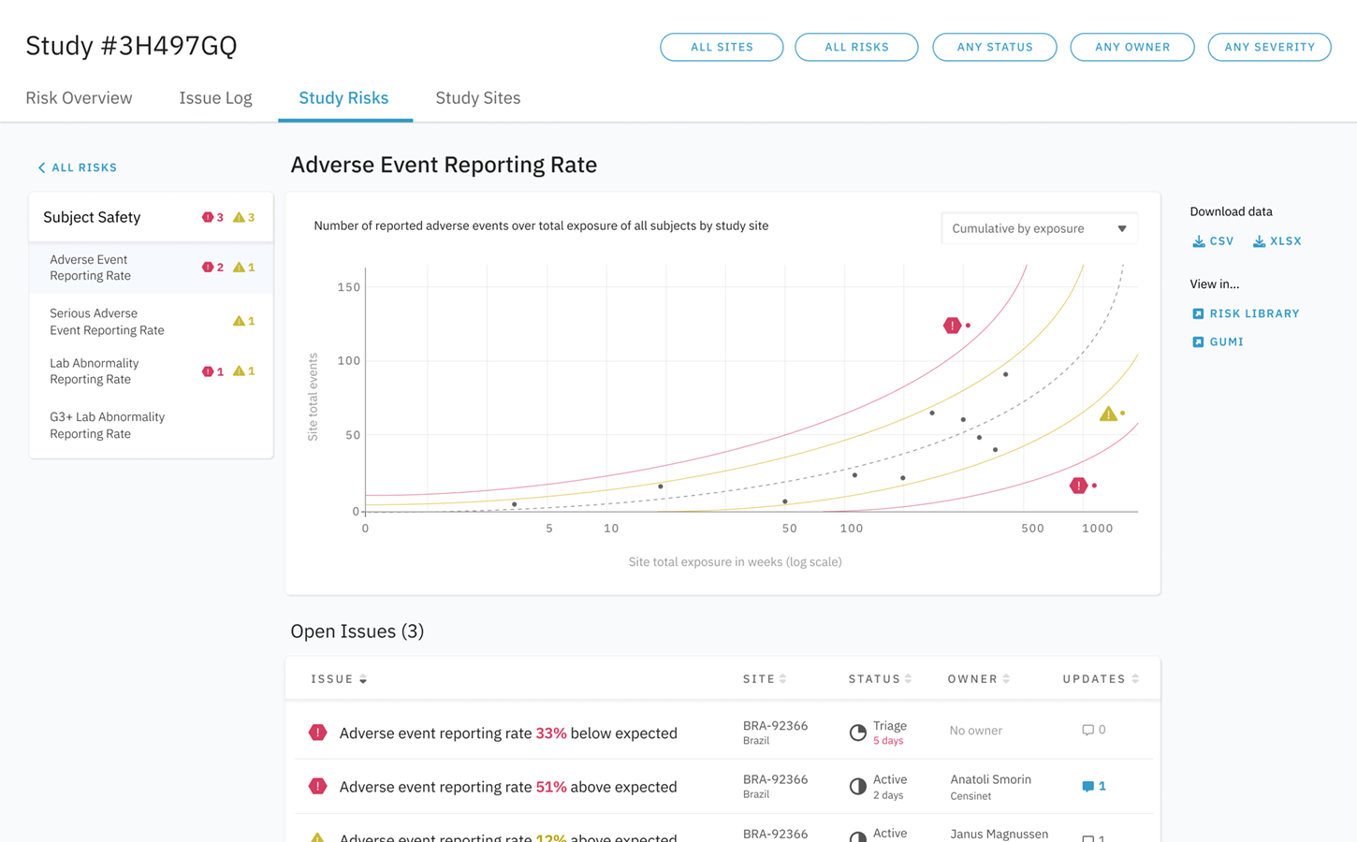Open the 51% above expected issue row
1357x842 pixels.
[507, 787]
